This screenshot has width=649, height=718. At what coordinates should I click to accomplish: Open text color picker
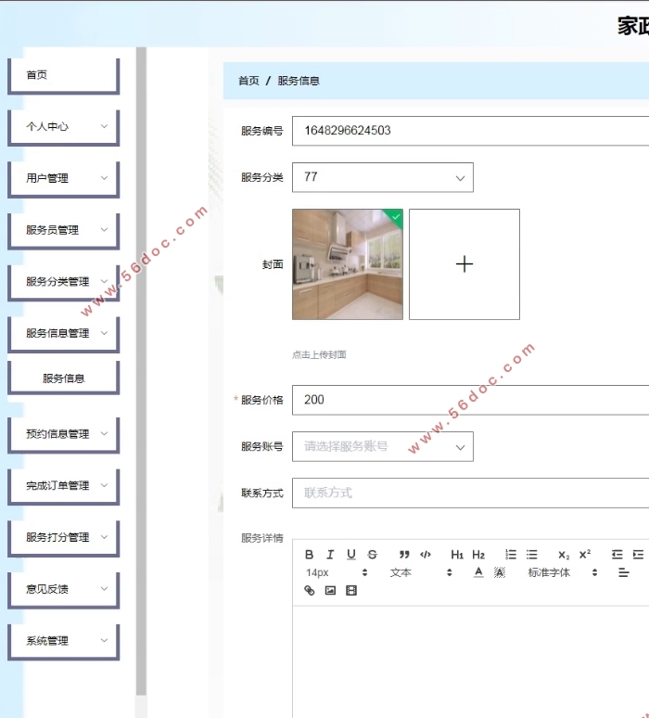click(478, 572)
